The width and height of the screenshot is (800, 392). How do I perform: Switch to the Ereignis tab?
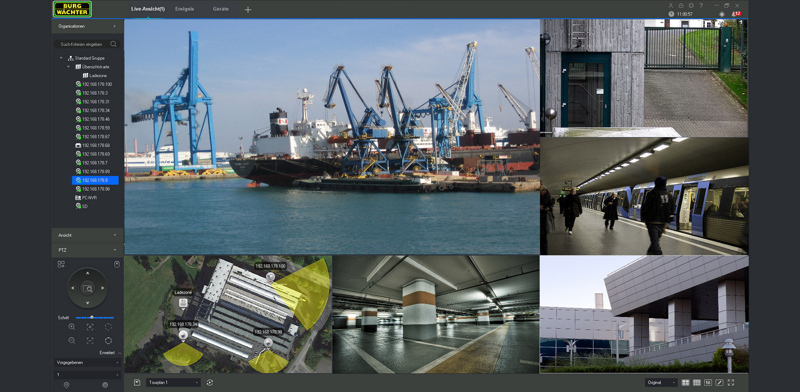point(184,9)
